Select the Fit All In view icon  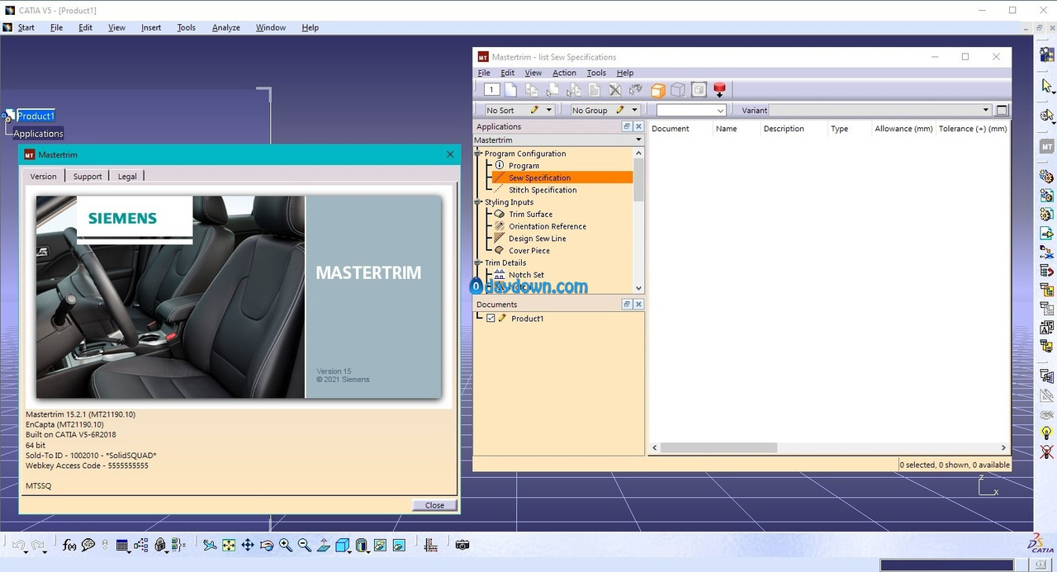click(x=229, y=546)
